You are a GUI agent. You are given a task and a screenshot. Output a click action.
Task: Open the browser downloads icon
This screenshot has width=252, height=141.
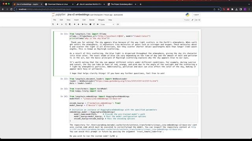[236, 9]
